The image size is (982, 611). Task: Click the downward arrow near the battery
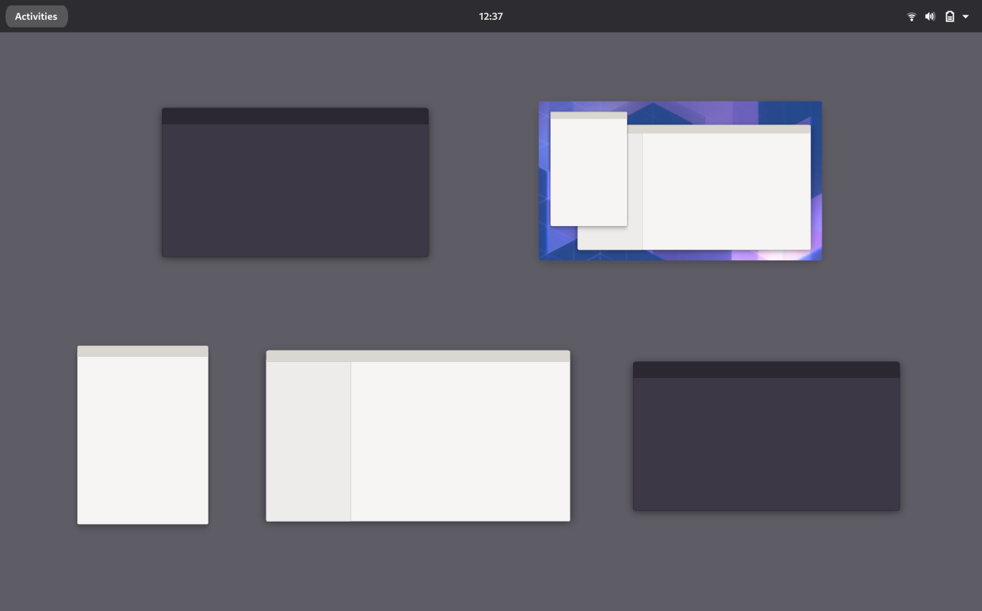pos(964,15)
